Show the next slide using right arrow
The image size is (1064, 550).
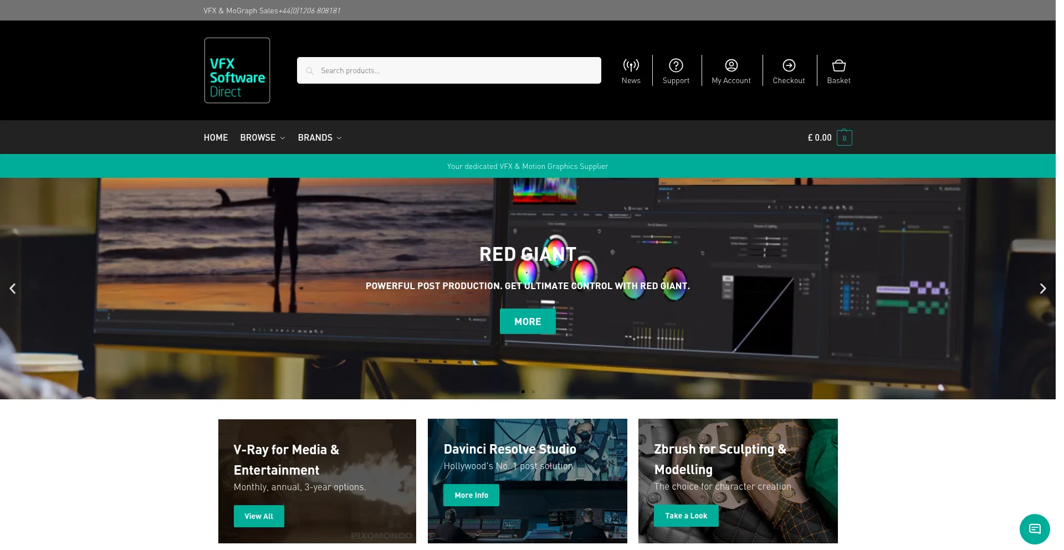click(1042, 289)
